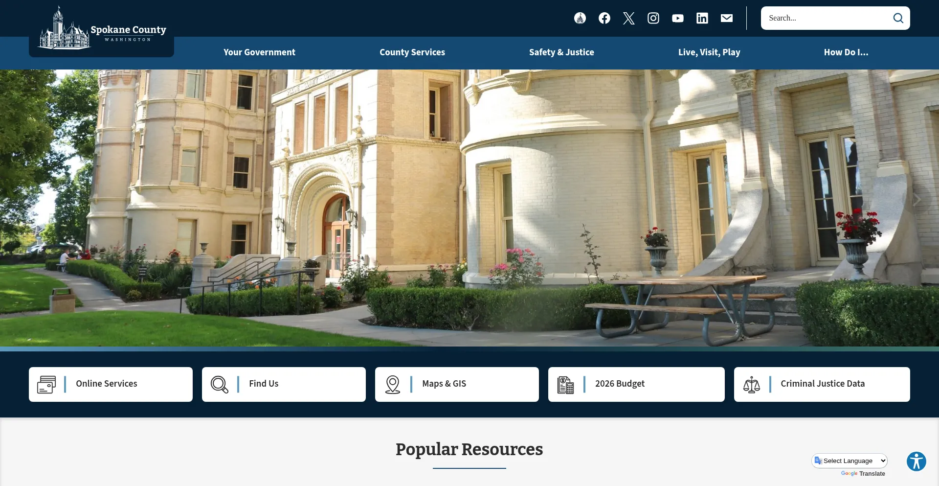Open the LinkedIn icon
Screen dimensions: 939x486
point(702,18)
